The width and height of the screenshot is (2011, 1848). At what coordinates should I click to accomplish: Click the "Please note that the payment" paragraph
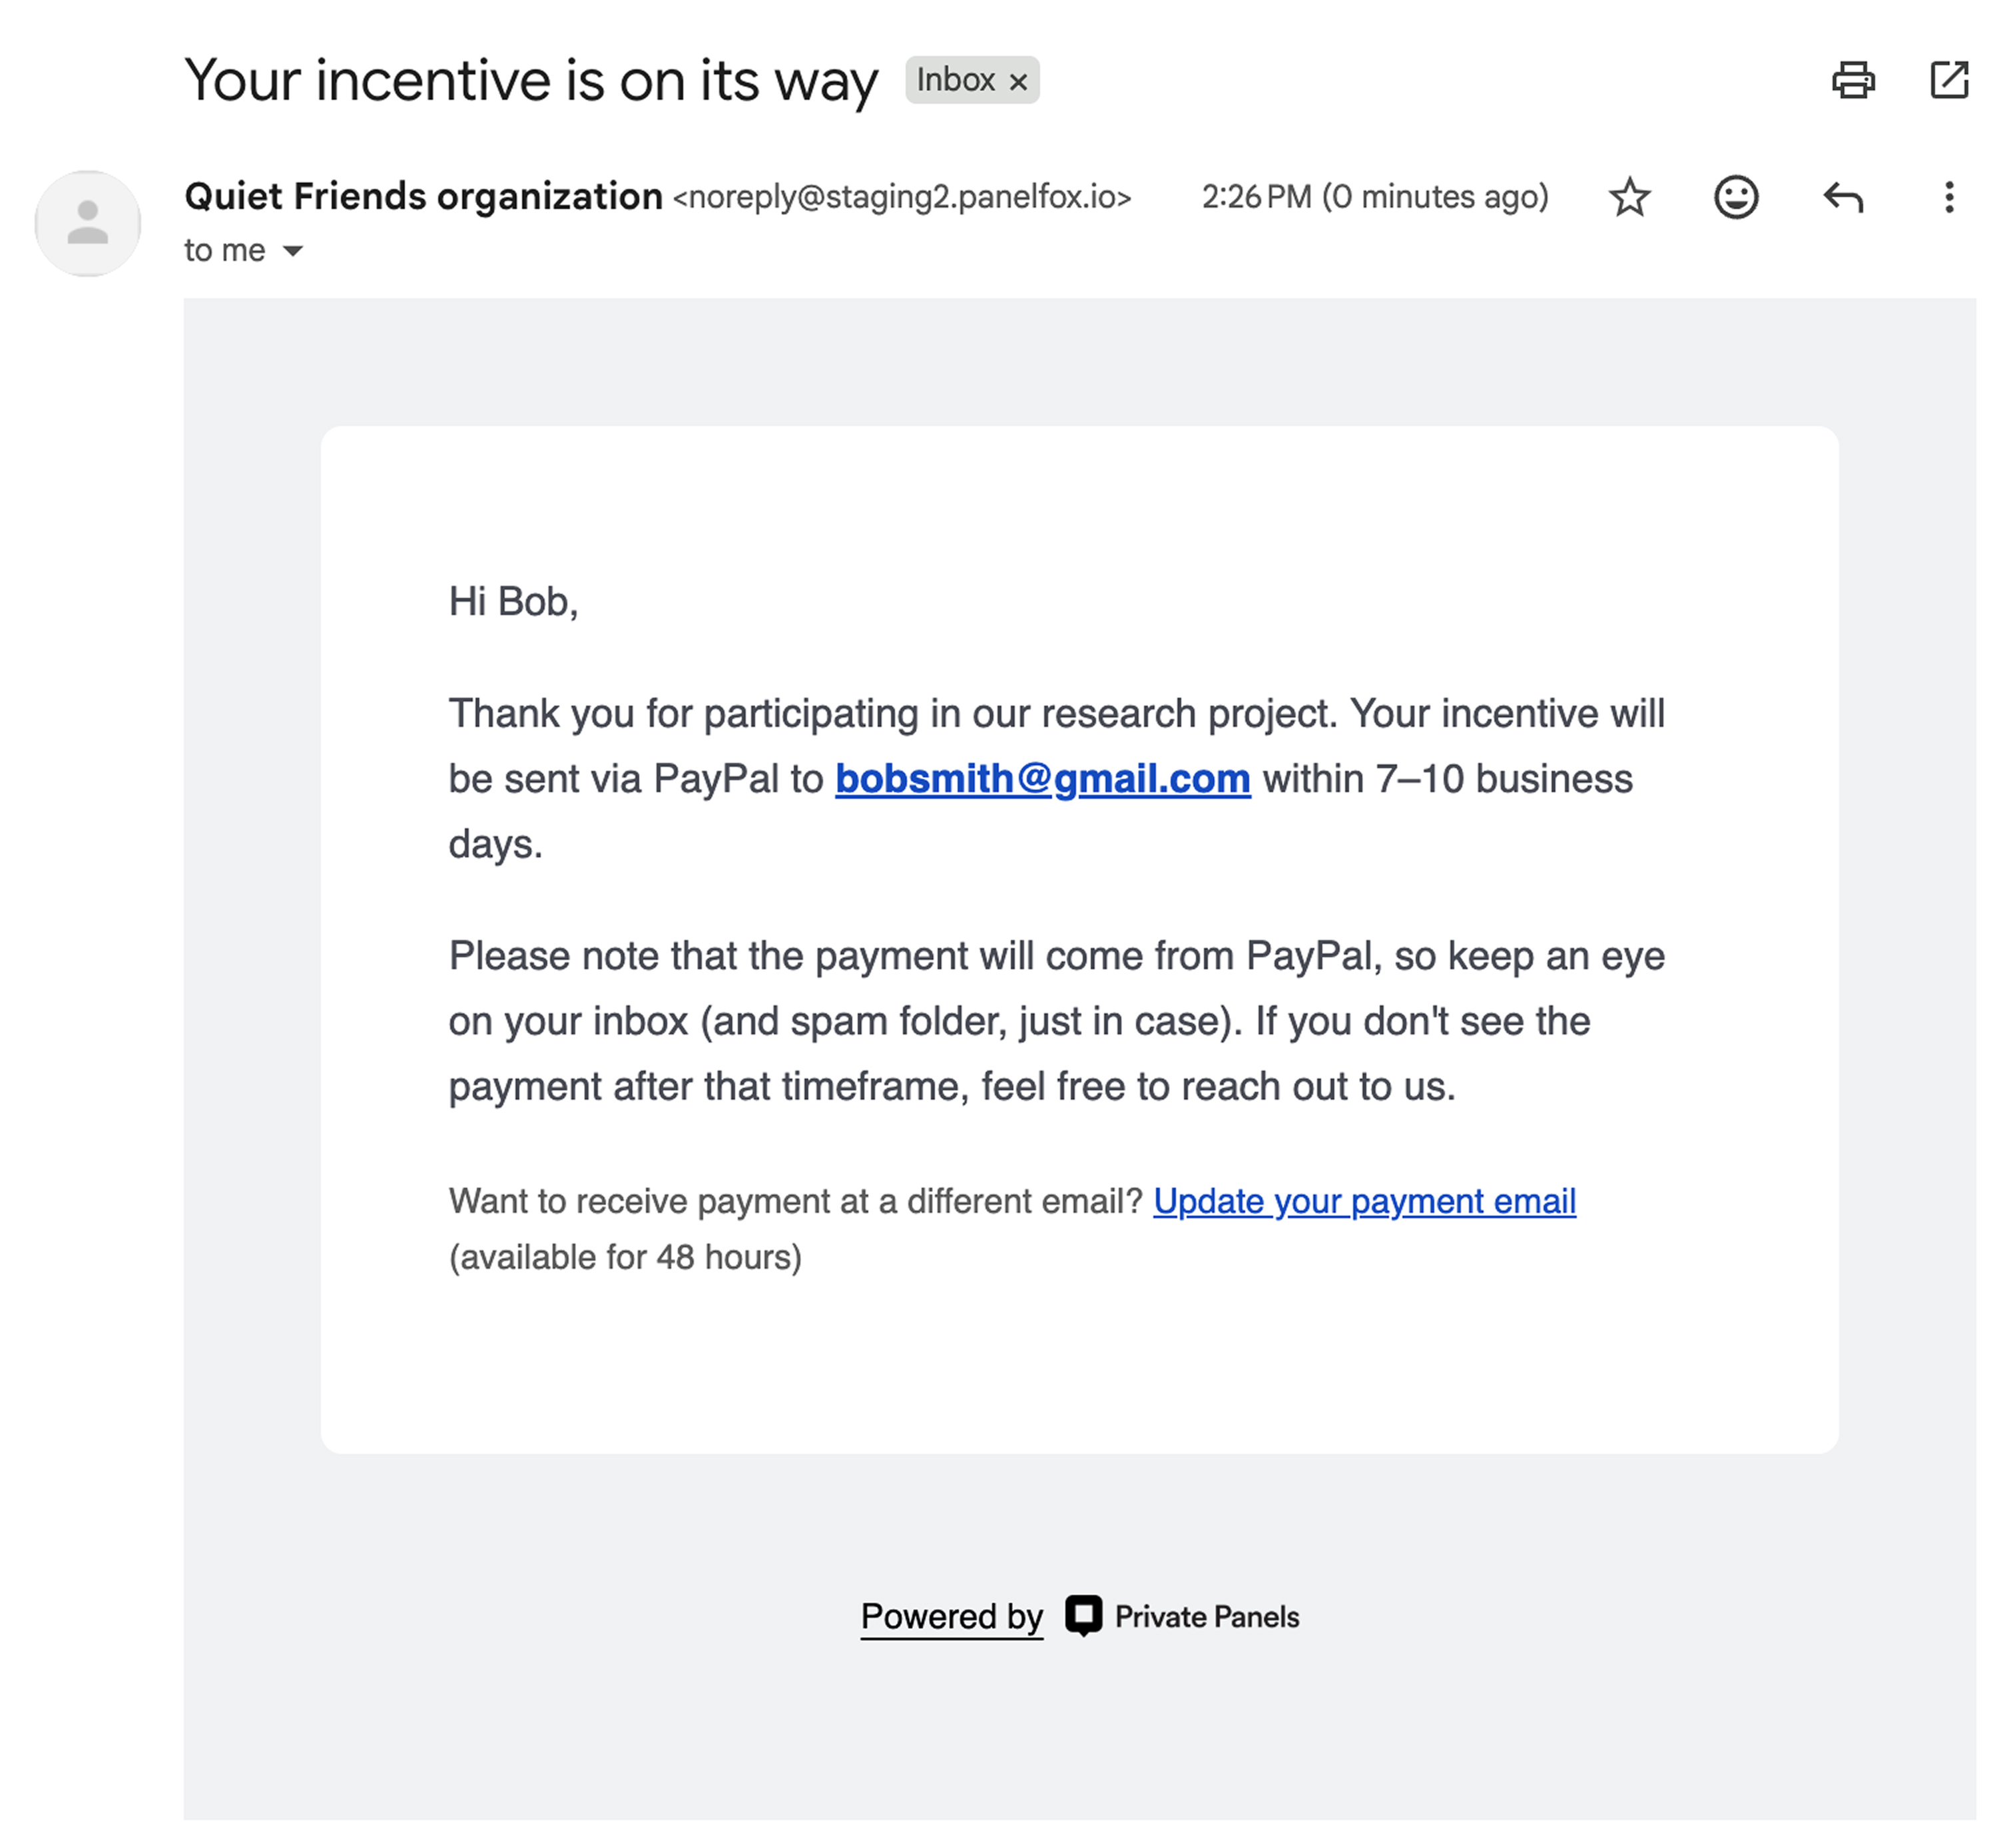[x=1055, y=1021]
